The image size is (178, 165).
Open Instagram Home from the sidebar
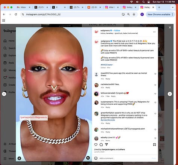[x=9, y=41]
